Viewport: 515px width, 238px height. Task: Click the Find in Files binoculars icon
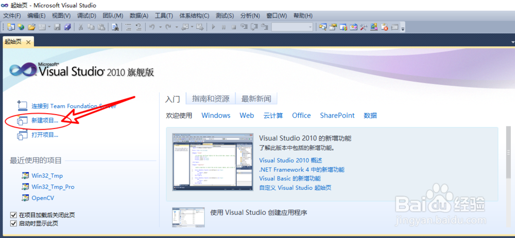pos(115,27)
